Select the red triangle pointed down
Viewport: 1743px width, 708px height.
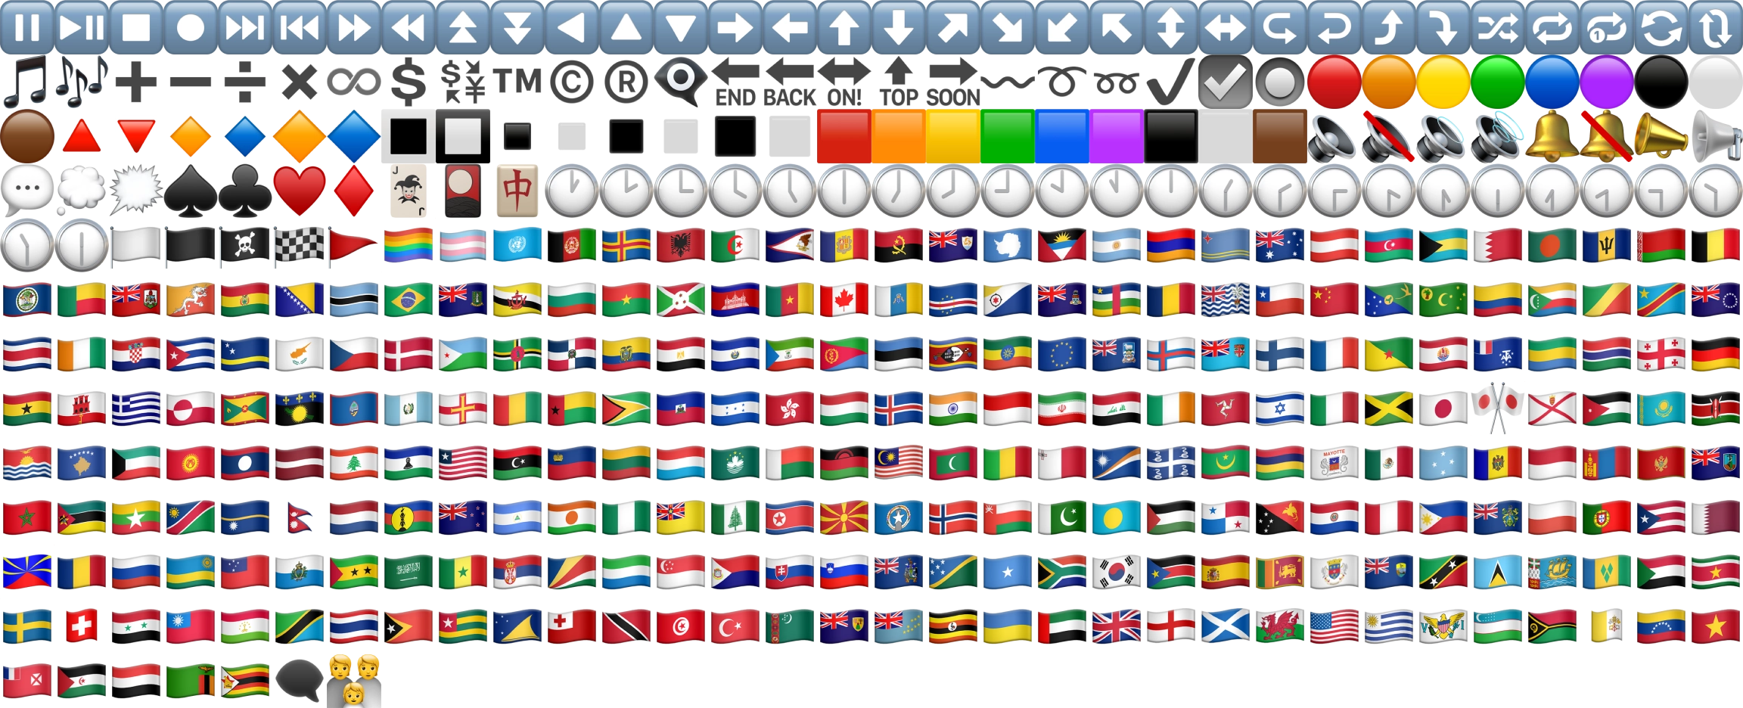[136, 136]
